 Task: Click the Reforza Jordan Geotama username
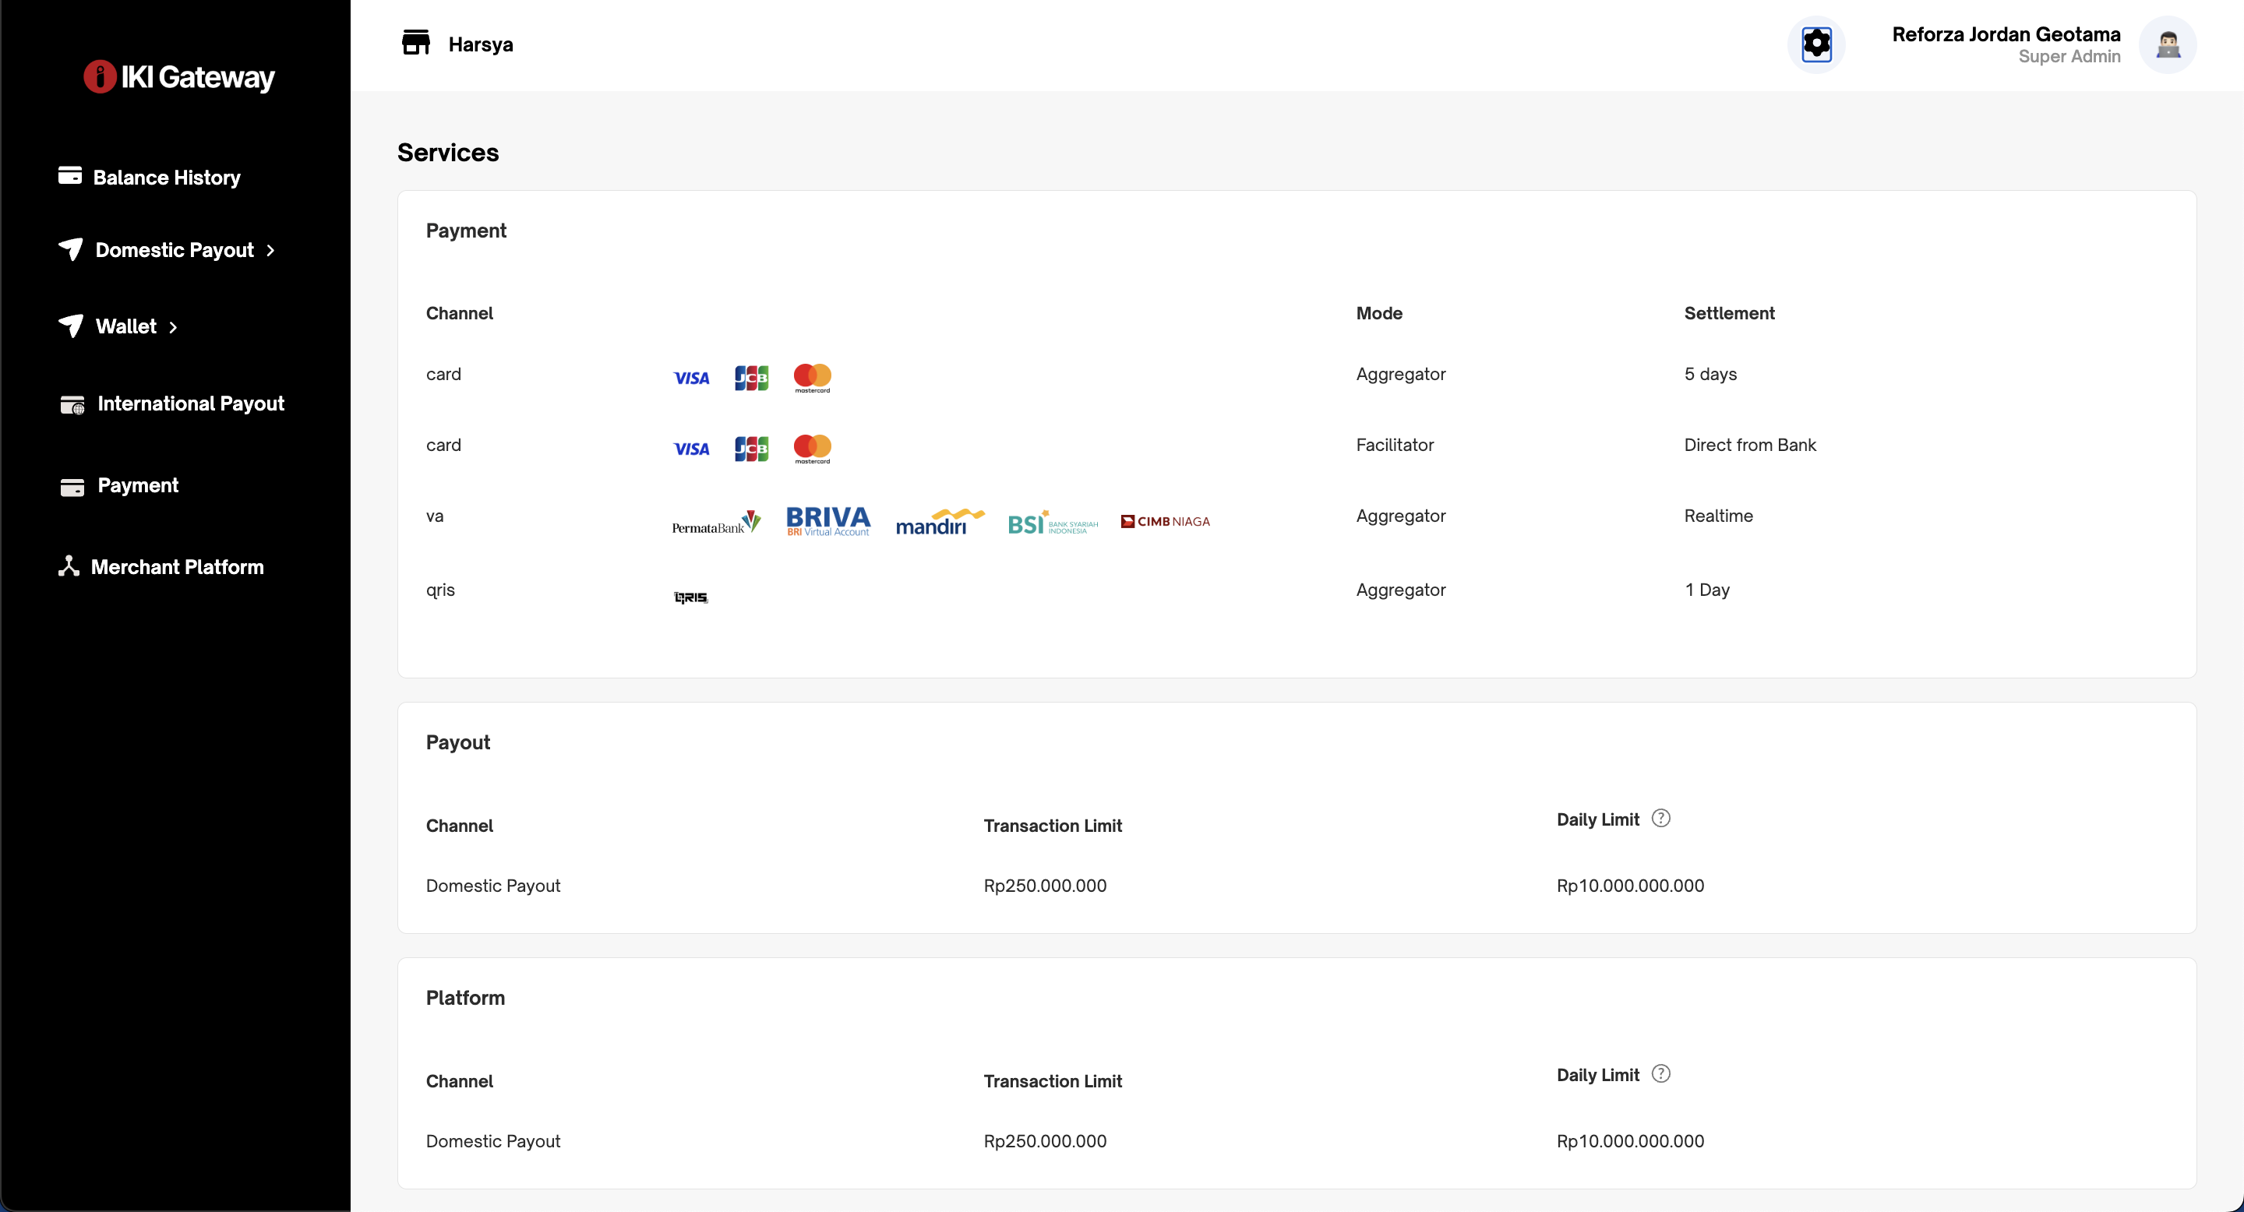point(2006,35)
